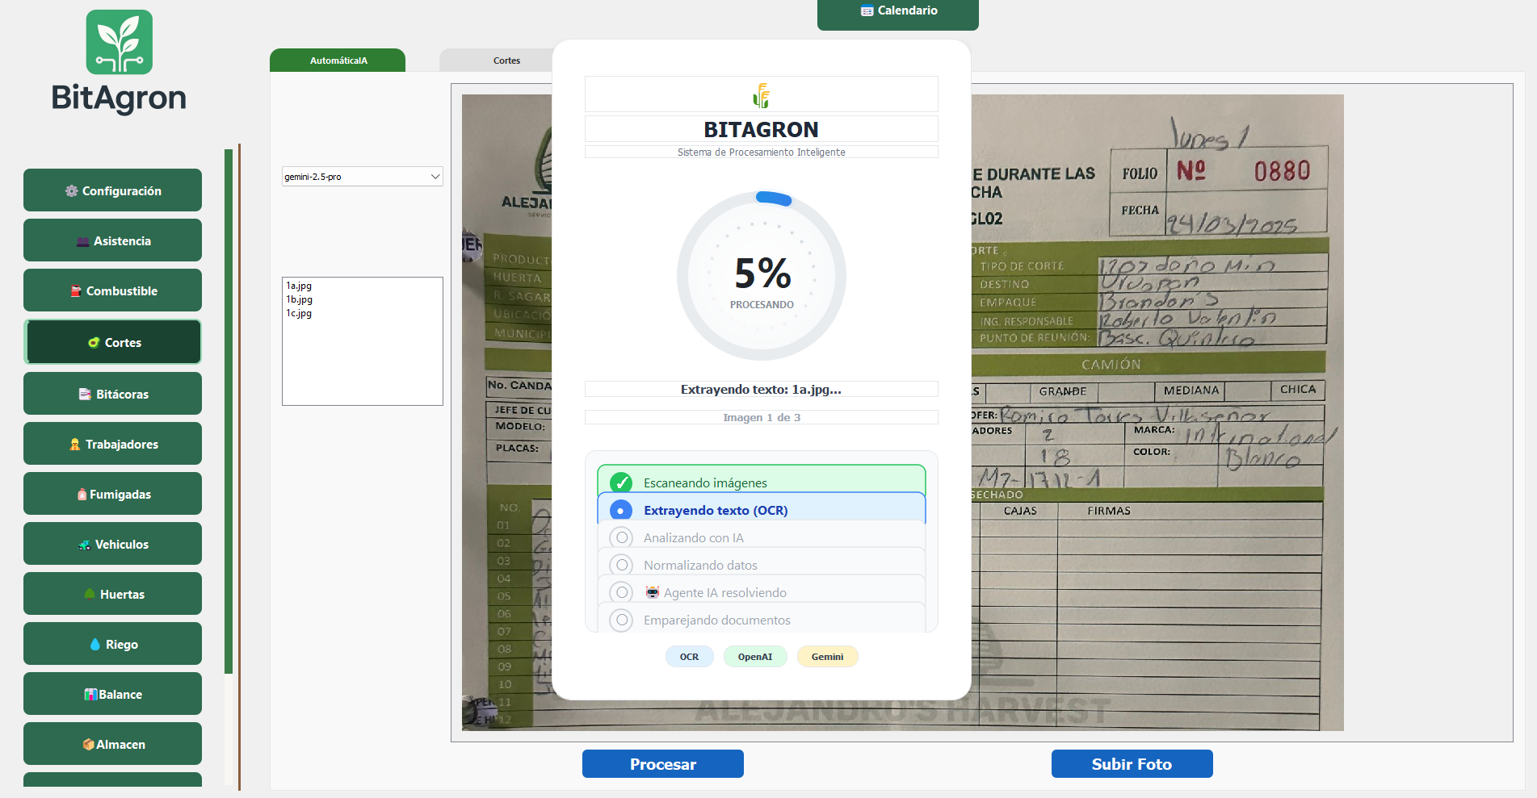1537x798 pixels.
Task: Click the Escaneando imágenes step label
Action: 705,483
